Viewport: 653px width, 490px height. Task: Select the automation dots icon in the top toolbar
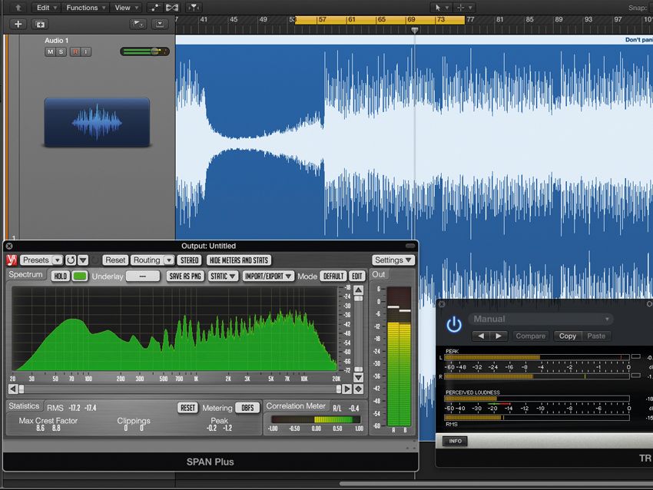pyautogui.click(x=154, y=7)
